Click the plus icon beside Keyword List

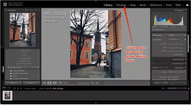[x=153, y=64]
